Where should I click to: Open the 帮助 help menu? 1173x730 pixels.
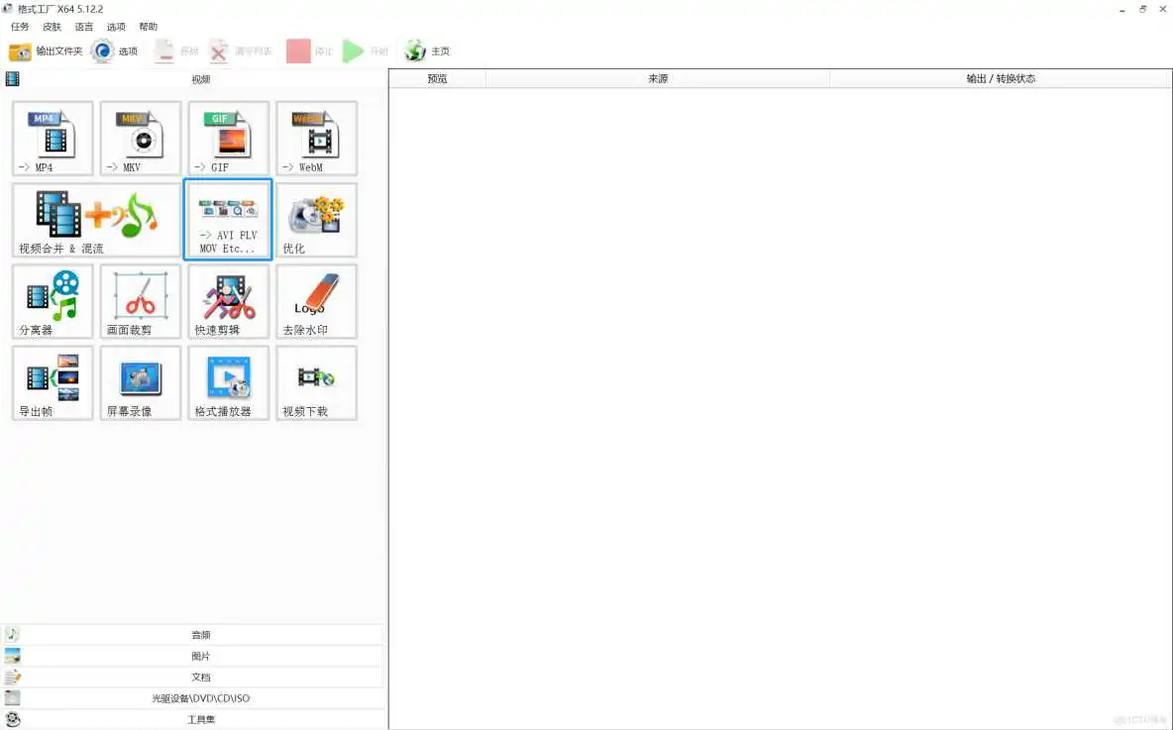tap(147, 27)
